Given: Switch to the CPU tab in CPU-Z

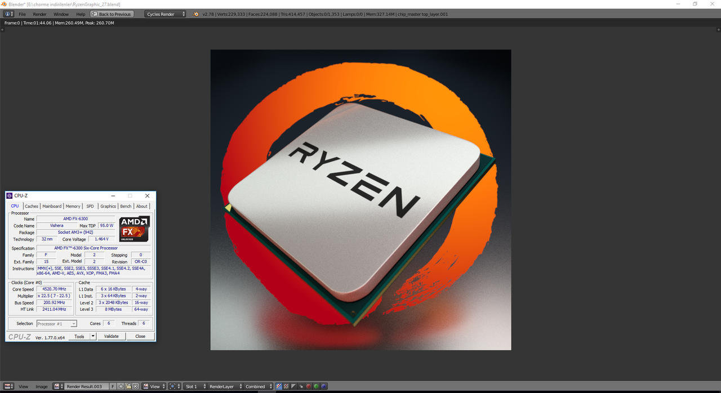Looking at the screenshot, I should (x=15, y=206).
